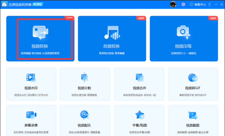Click the 压缩视频大小 一键搞定 description
The height and width of the screenshot is (136, 225).
184,53
